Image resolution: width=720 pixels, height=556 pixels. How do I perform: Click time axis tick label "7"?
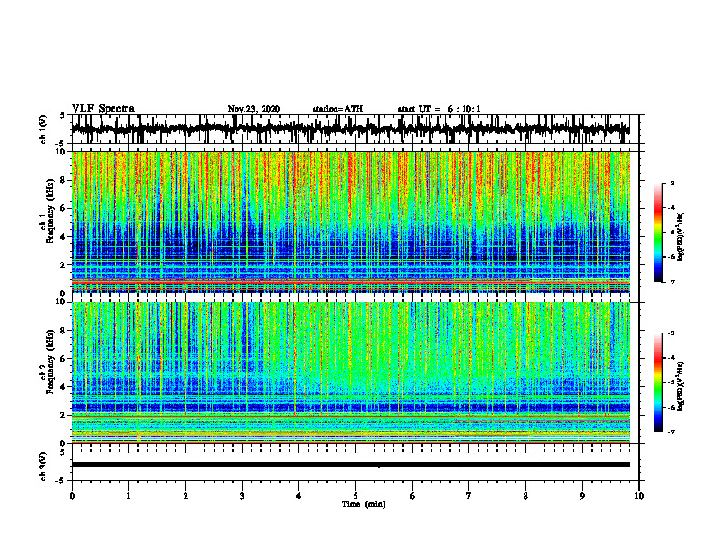(468, 496)
